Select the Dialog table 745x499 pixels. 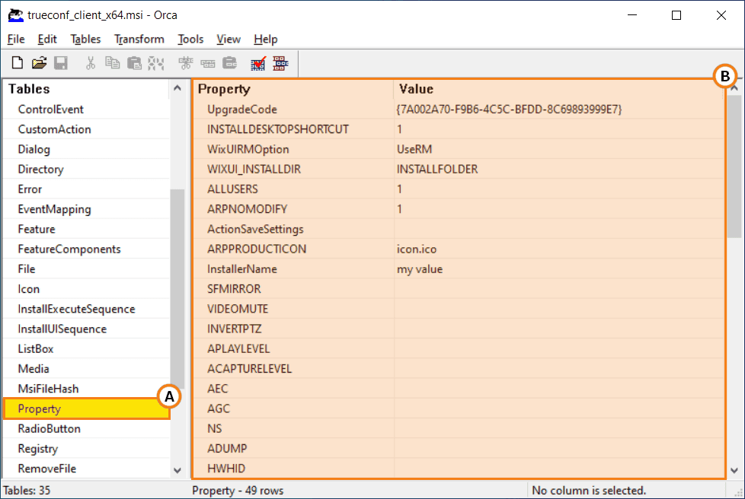point(86,149)
